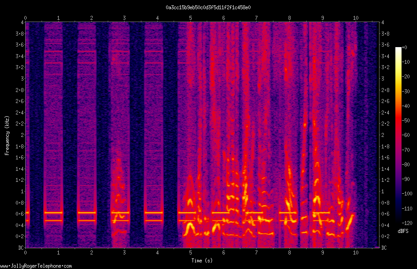Click the DC label on left frequency axis

[21, 247]
